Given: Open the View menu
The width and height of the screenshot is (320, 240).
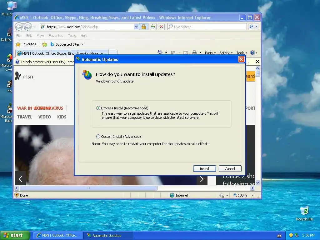Looking at the screenshot, I should pos(40,36).
